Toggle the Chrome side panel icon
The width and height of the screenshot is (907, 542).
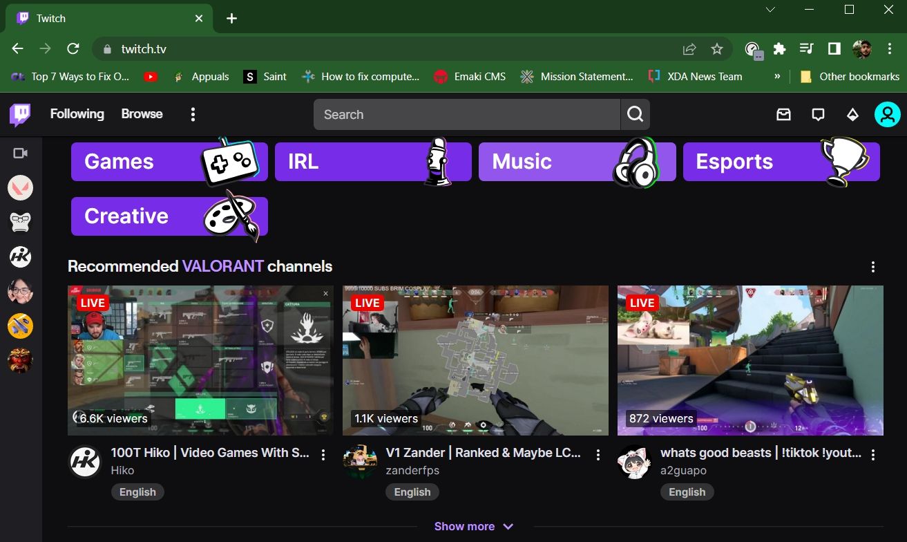pyautogui.click(x=834, y=49)
